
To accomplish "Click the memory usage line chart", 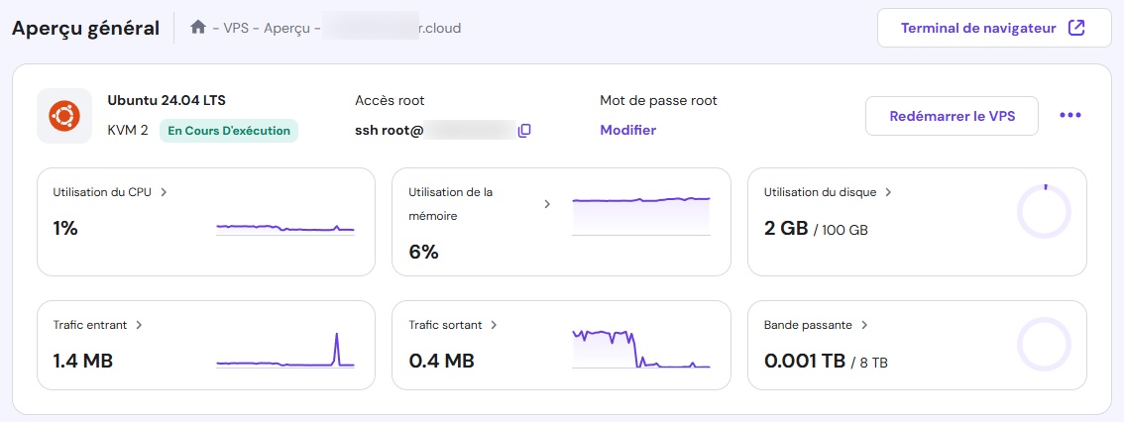I will point(641,215).
